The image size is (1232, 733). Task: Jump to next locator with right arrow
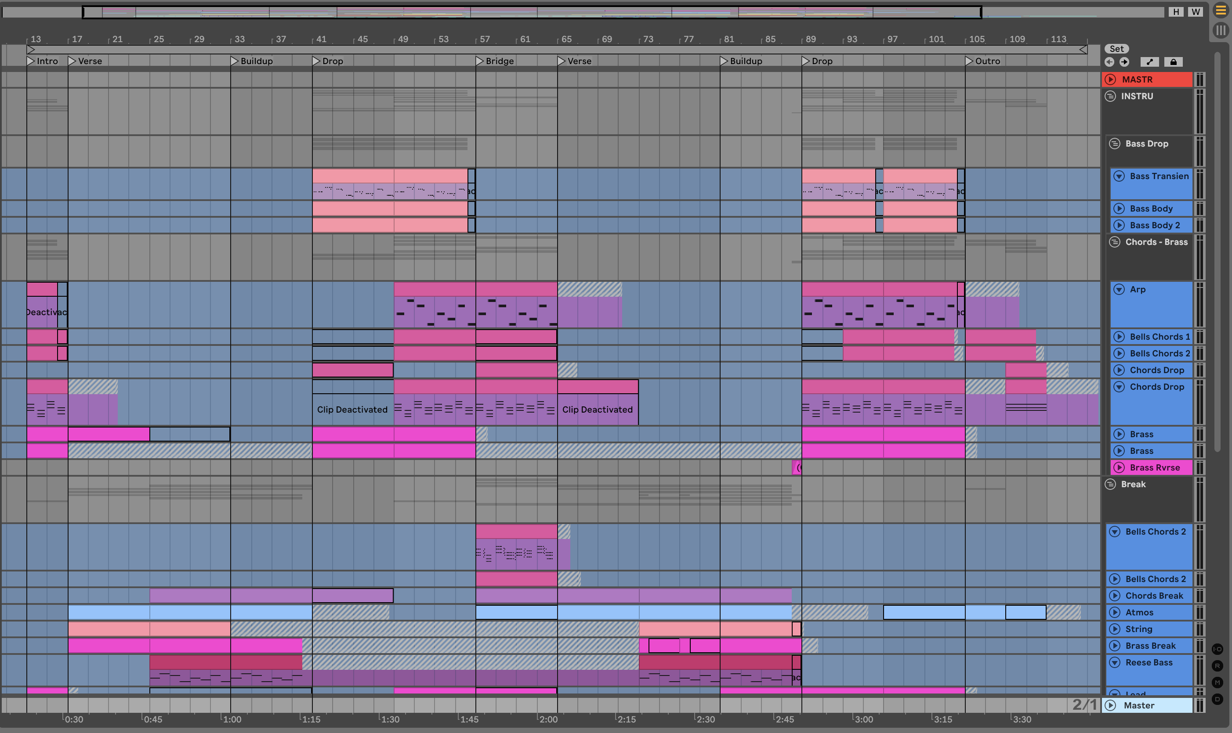(1124, 62)
